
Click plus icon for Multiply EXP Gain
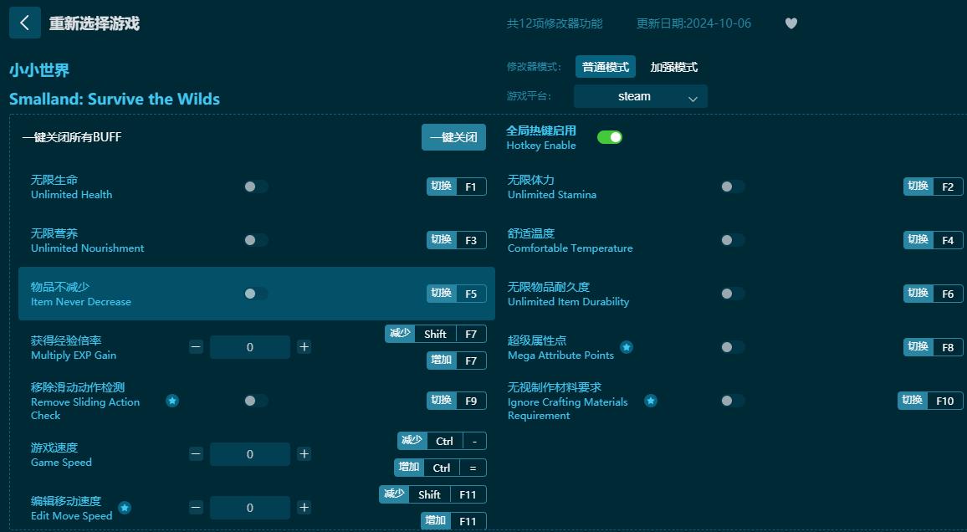304,346
